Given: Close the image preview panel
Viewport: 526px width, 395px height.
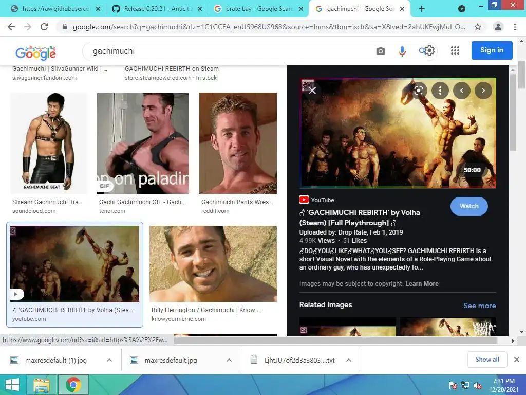Looking at the screenshot, I should (312, 91).
